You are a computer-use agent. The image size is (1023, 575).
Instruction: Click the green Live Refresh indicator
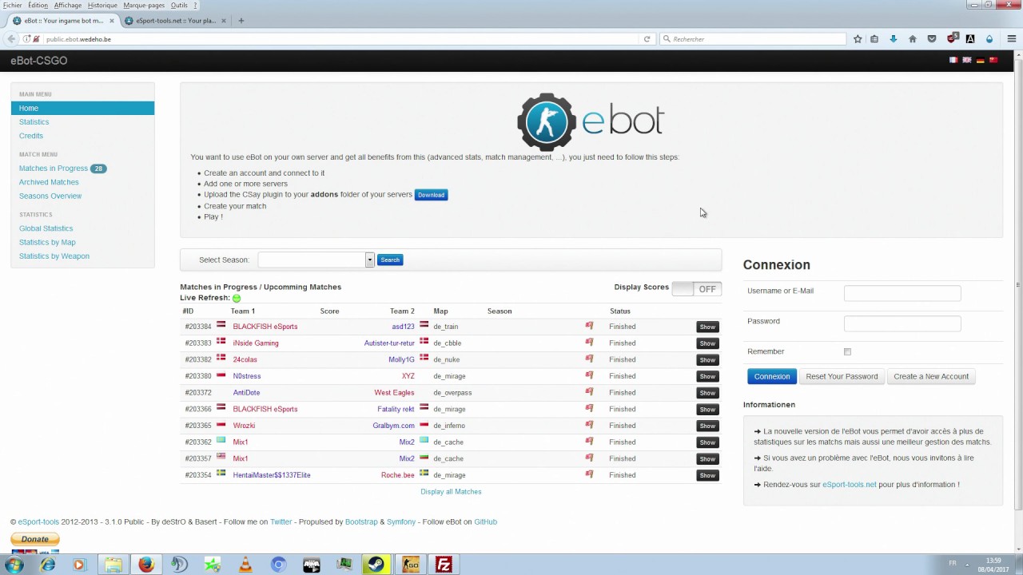pos(237,298)
